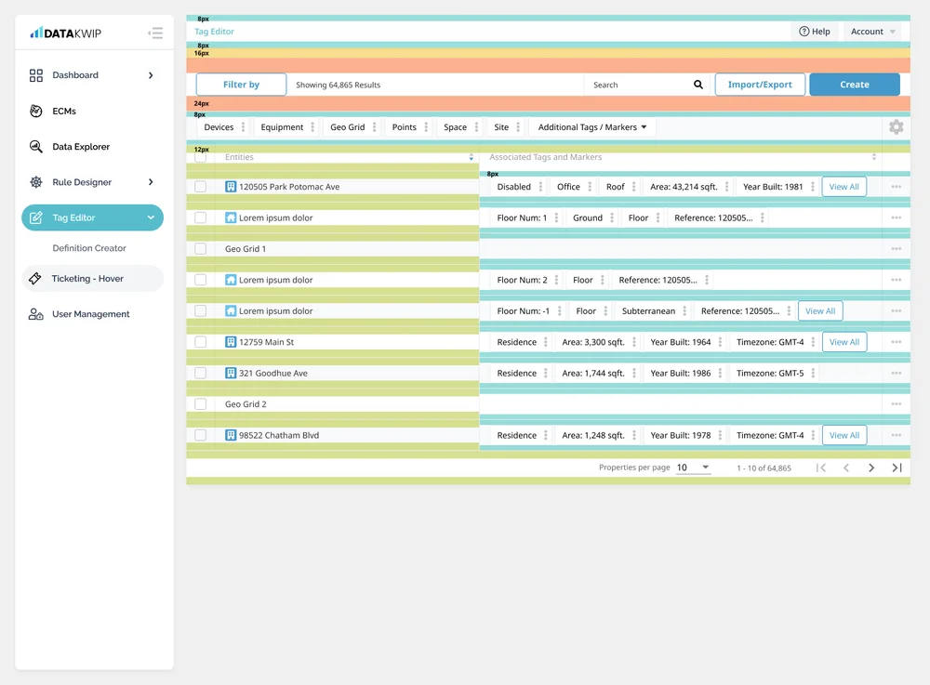This screenshot has width=930, height=685.
Task: Open Additional Tags / Markers dropdown
Action: tap(591, 126)
